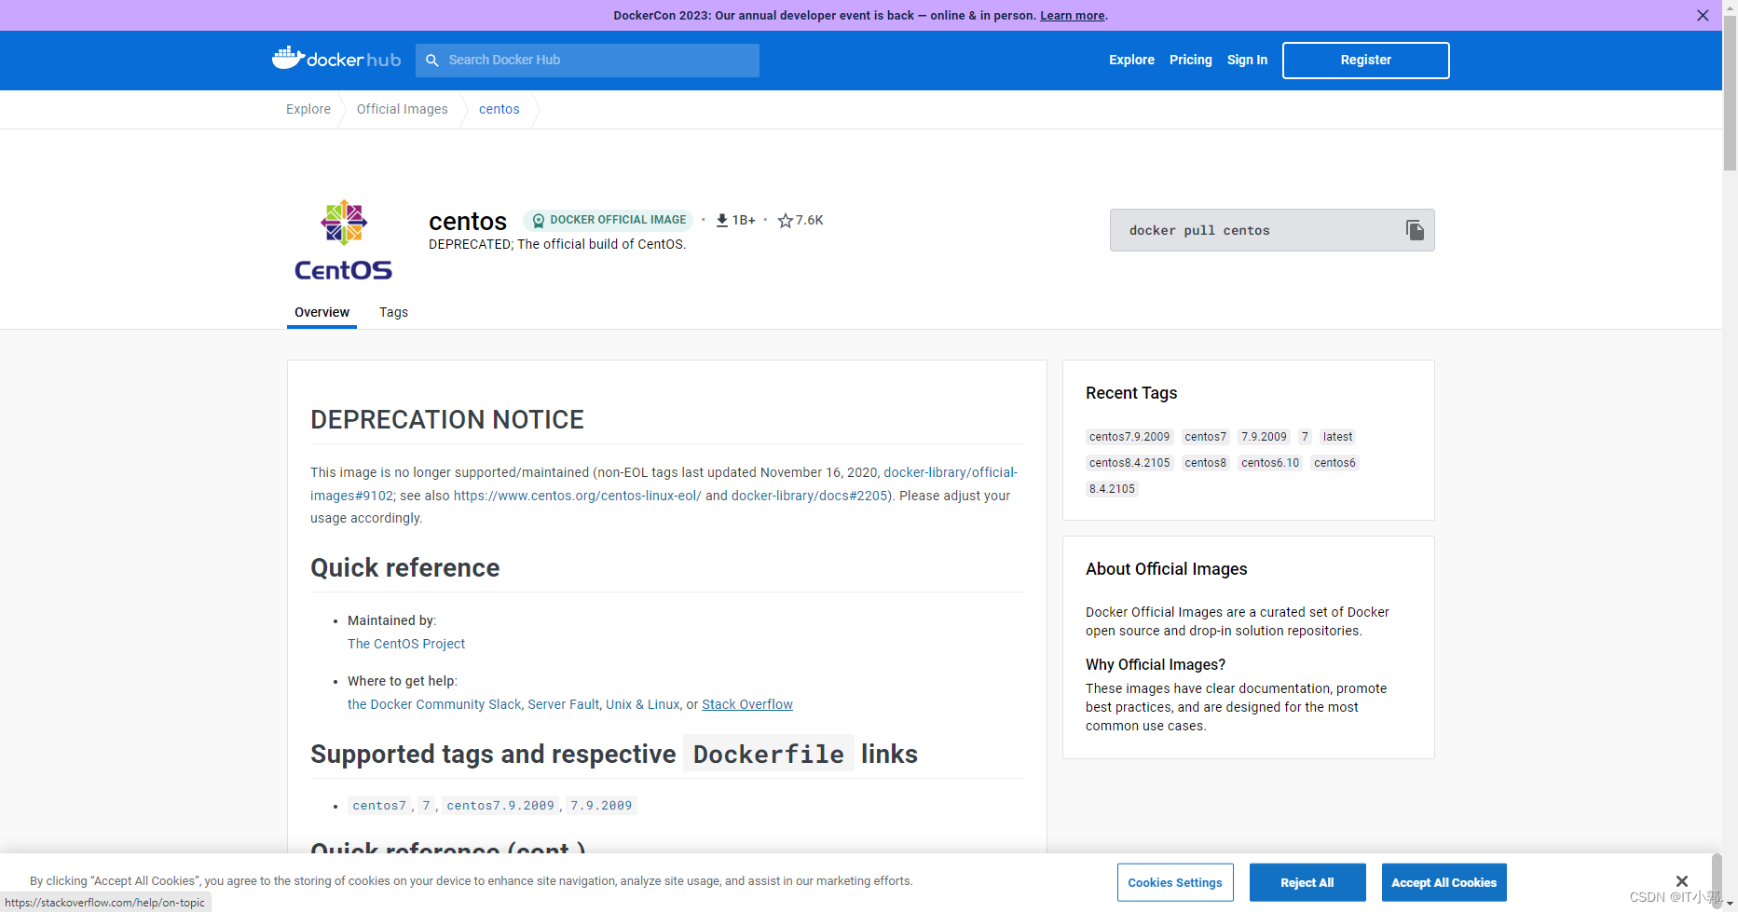
Task: Open the Server Fault link
Action: (x=564, y=704)
